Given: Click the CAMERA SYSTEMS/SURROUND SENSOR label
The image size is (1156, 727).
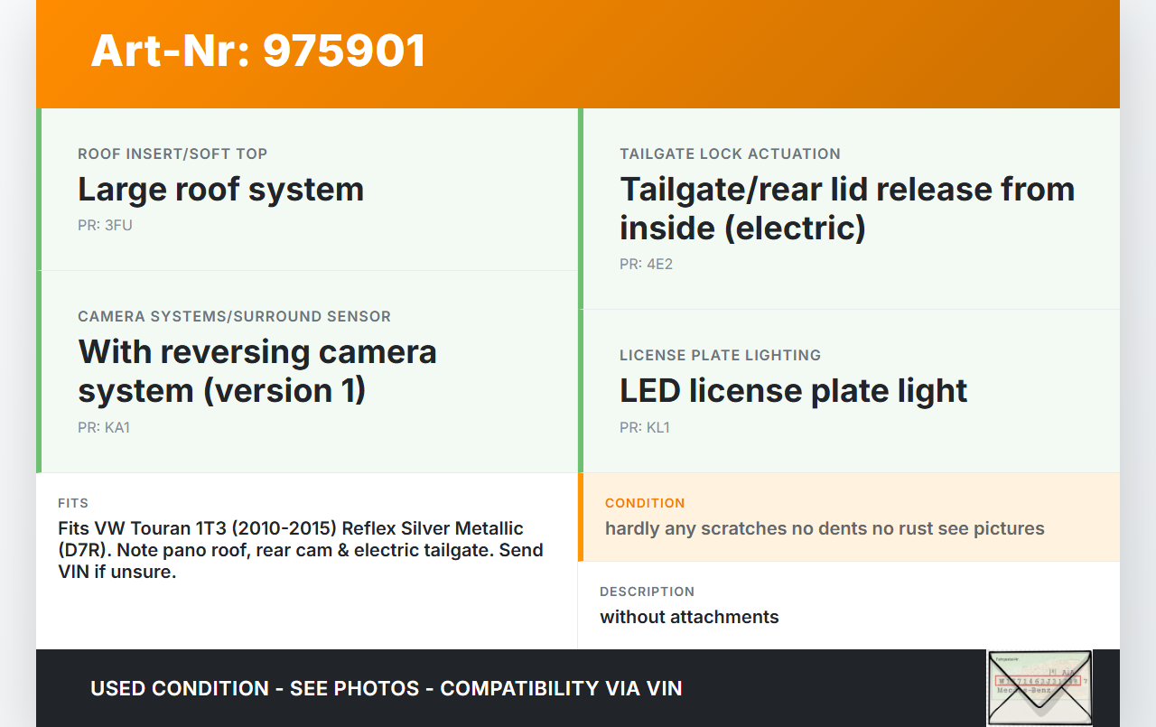Looking at the screenshot, I should [234, 317].
